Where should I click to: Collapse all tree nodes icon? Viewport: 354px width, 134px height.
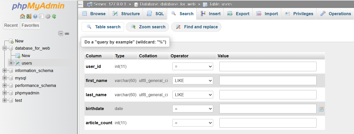(61, 33)
